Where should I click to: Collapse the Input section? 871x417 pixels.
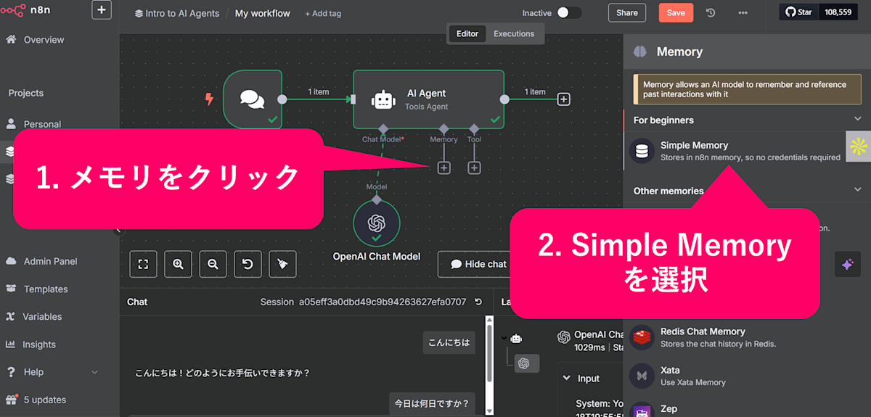pyautogui.click(x=568, y=378)
